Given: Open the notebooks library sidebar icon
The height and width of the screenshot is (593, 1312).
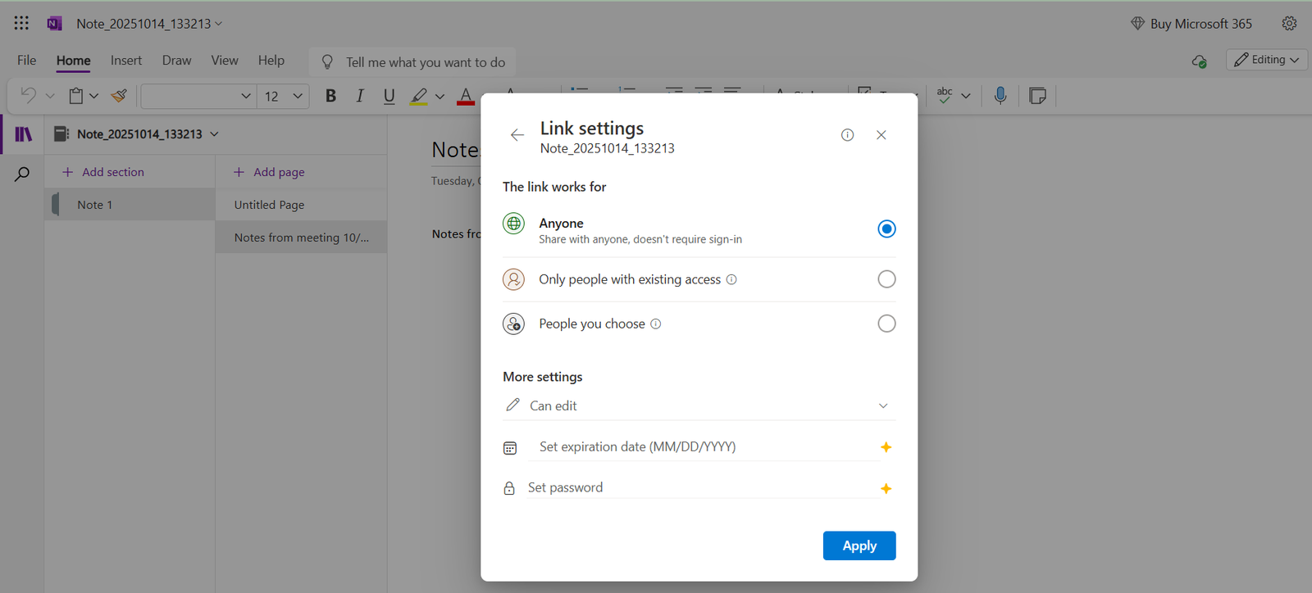Looking at the screenshot, I should point(23,134).
